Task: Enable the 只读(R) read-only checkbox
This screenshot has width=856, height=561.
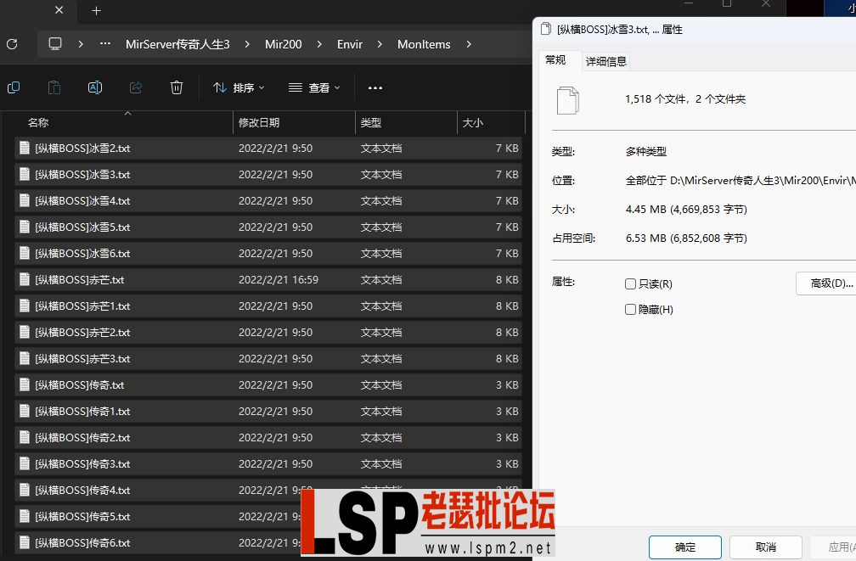Action: click(632, 283)
